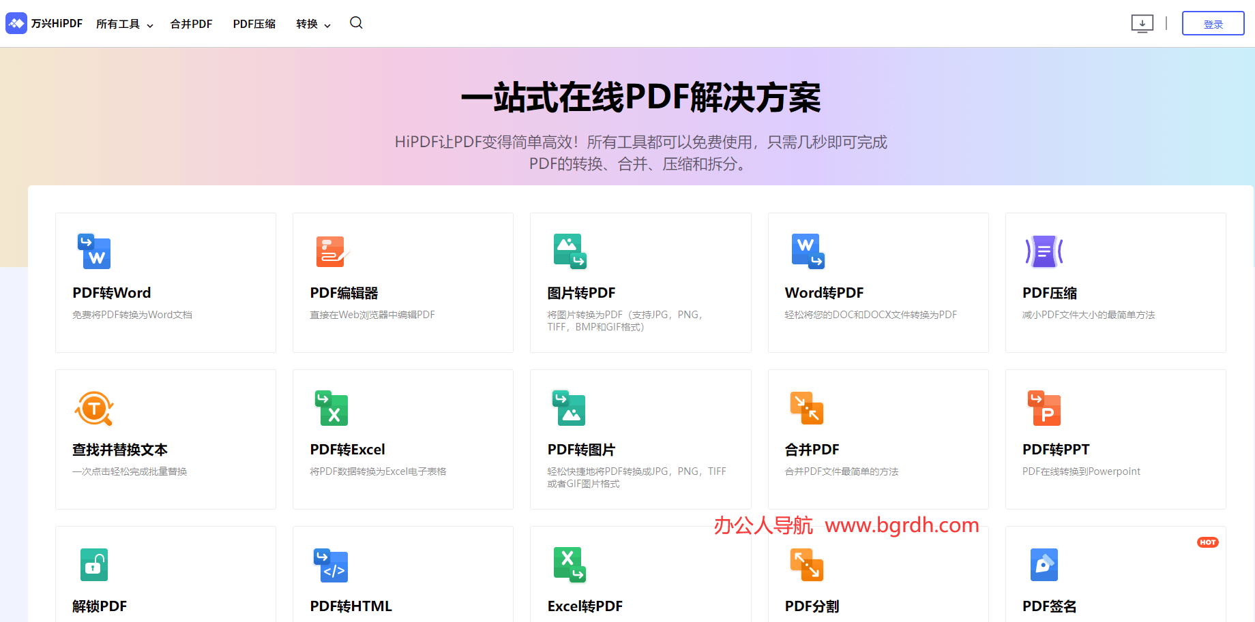The height and width of the screenshot is (622, 1255).
Task: Click description 将PDF数据转换为Excel电子表格
Action: 378,471
